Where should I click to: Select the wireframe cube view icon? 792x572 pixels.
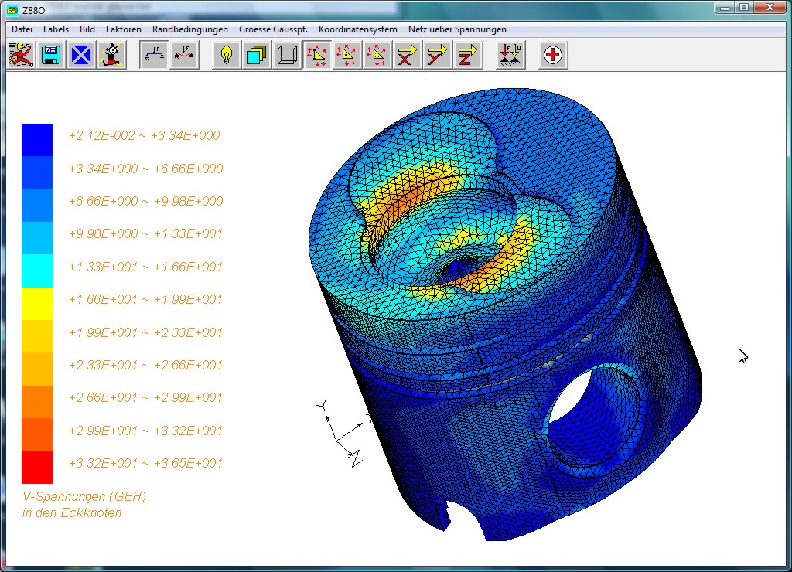point(287,56)
